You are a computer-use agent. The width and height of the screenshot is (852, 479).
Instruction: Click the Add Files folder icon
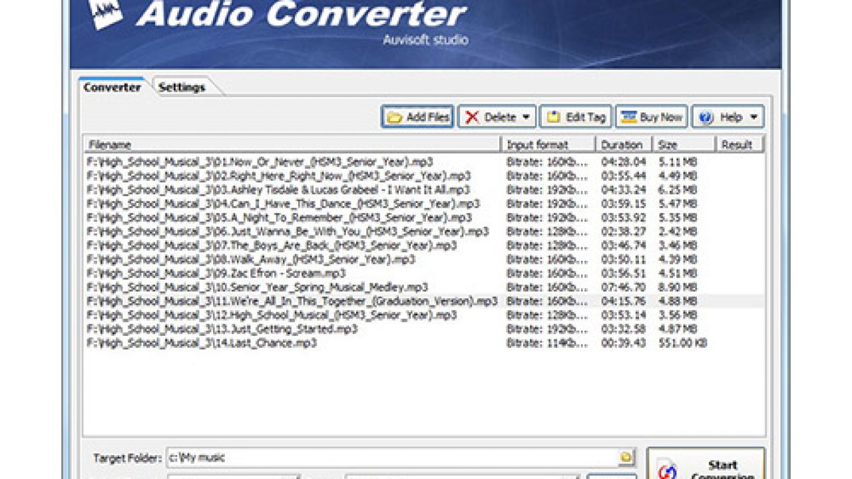pos(395,118)
